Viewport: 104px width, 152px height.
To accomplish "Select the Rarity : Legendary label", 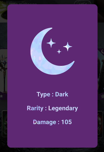I will pyautogui.click(x=53, y=108).
